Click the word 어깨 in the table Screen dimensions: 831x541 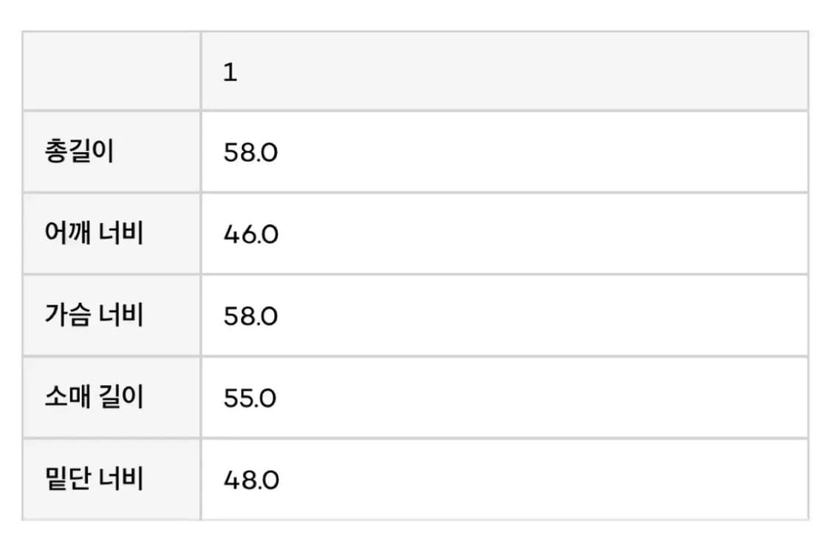[x=67, y=234]
